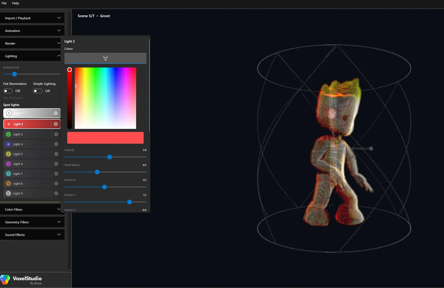Expand the Sound Effects section

(32, 235)
